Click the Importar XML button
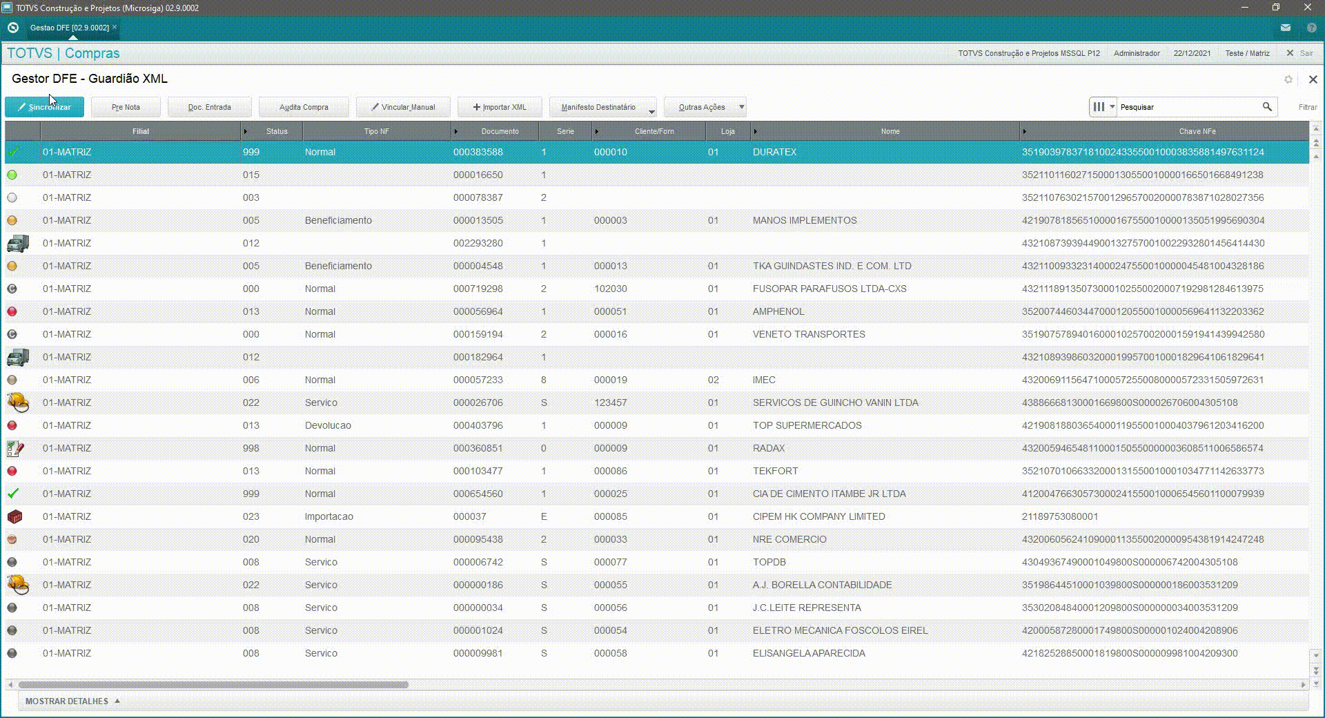This screenshot has height=718, width=1325. click(500, 107)
